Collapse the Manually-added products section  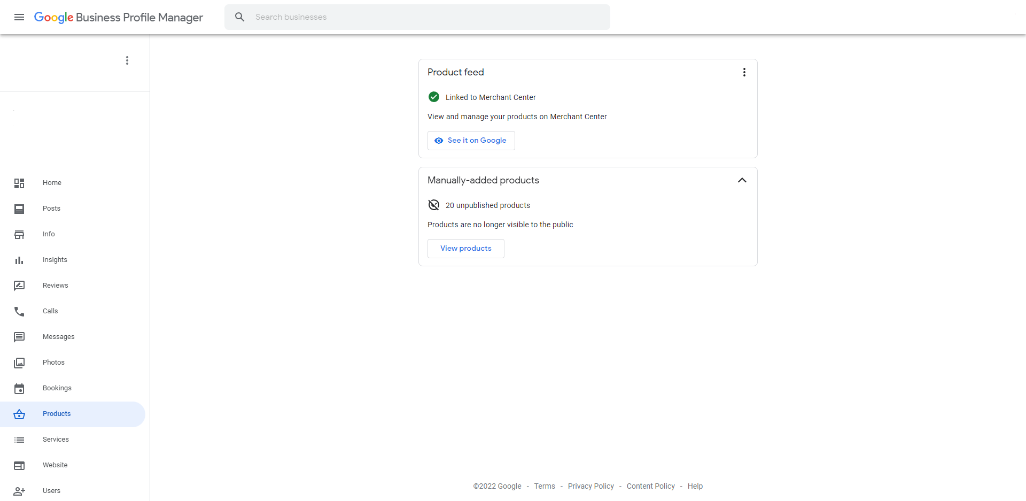[x=742, y=180]
